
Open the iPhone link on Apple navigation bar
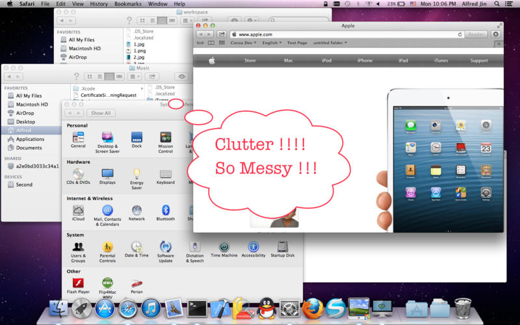pos(365,60)
